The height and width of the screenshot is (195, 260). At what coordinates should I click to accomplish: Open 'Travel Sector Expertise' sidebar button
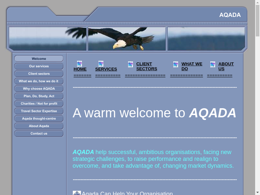(39, 111)
